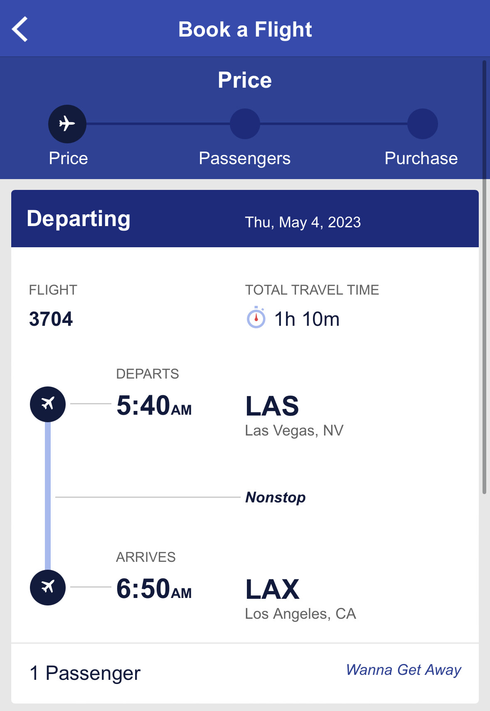490x711 pixels.
Task: Tap the 1 Passenger row
Action: (85, 673)
